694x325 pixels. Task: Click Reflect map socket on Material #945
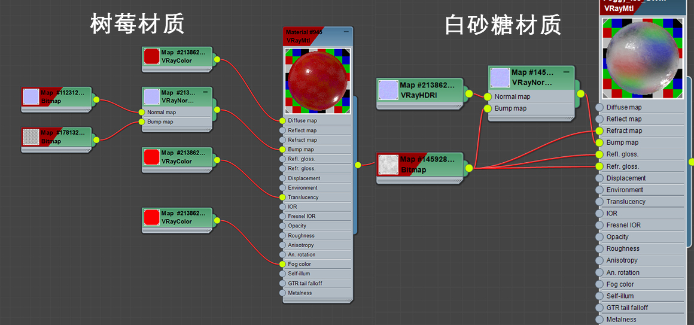click(x=282, y=130)
